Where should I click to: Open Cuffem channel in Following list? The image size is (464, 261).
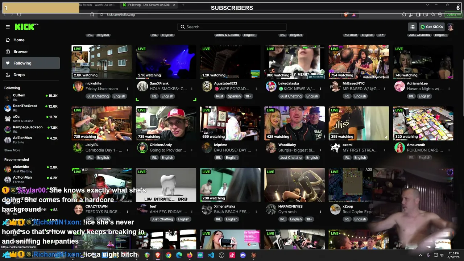(x=31, y=98)
